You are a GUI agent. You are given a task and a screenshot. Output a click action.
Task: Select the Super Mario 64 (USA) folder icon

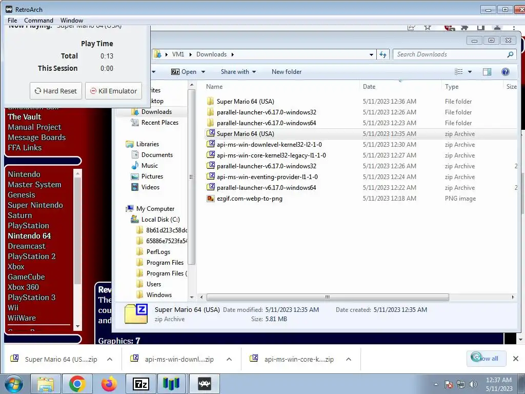pos(210,101)
